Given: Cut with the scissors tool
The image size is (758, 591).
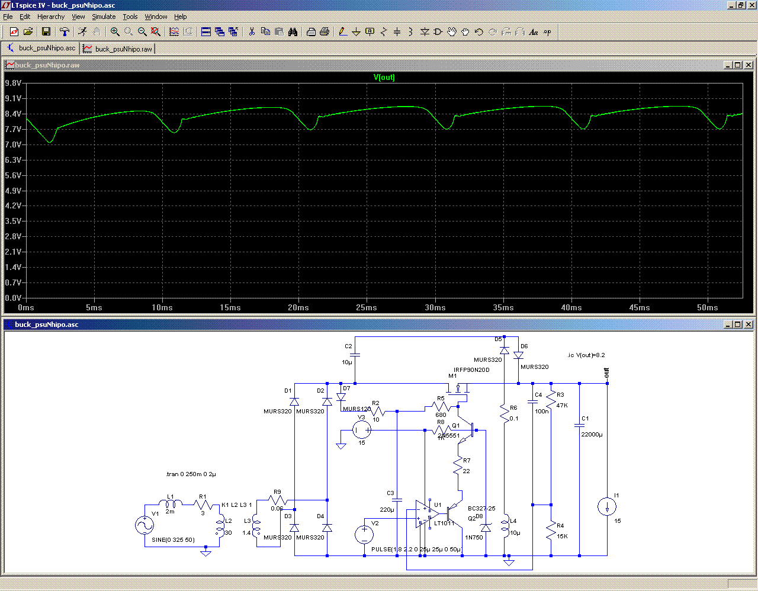Looking at the screenshot, I should pyautogui.click(x=252, y=32).
